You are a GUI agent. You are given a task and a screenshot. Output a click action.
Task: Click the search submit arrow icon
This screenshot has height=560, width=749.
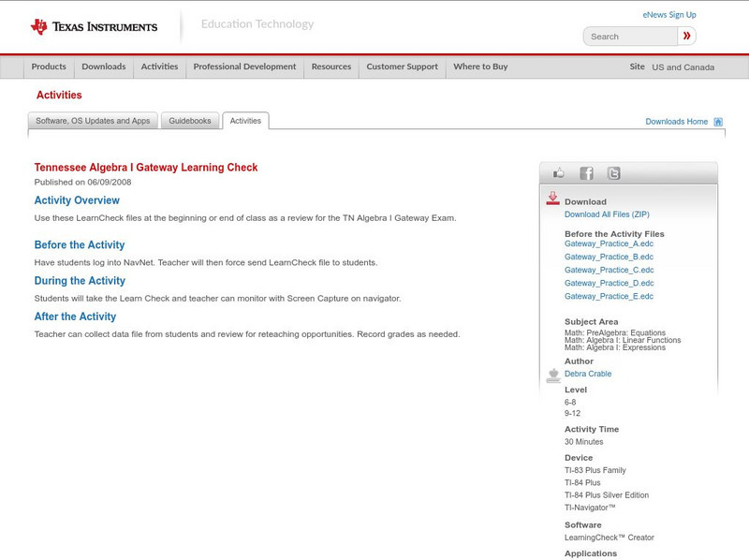pyautogui.click(x=686, y=36)
